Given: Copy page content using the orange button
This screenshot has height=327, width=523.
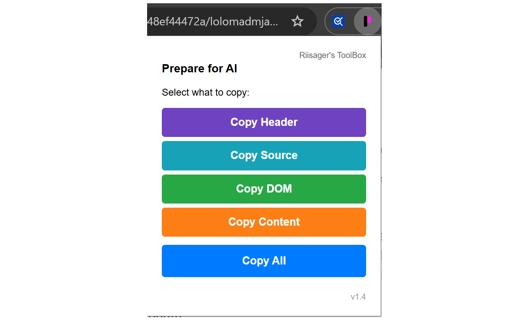Looking at the screenshot, I should tap(264, 222).
